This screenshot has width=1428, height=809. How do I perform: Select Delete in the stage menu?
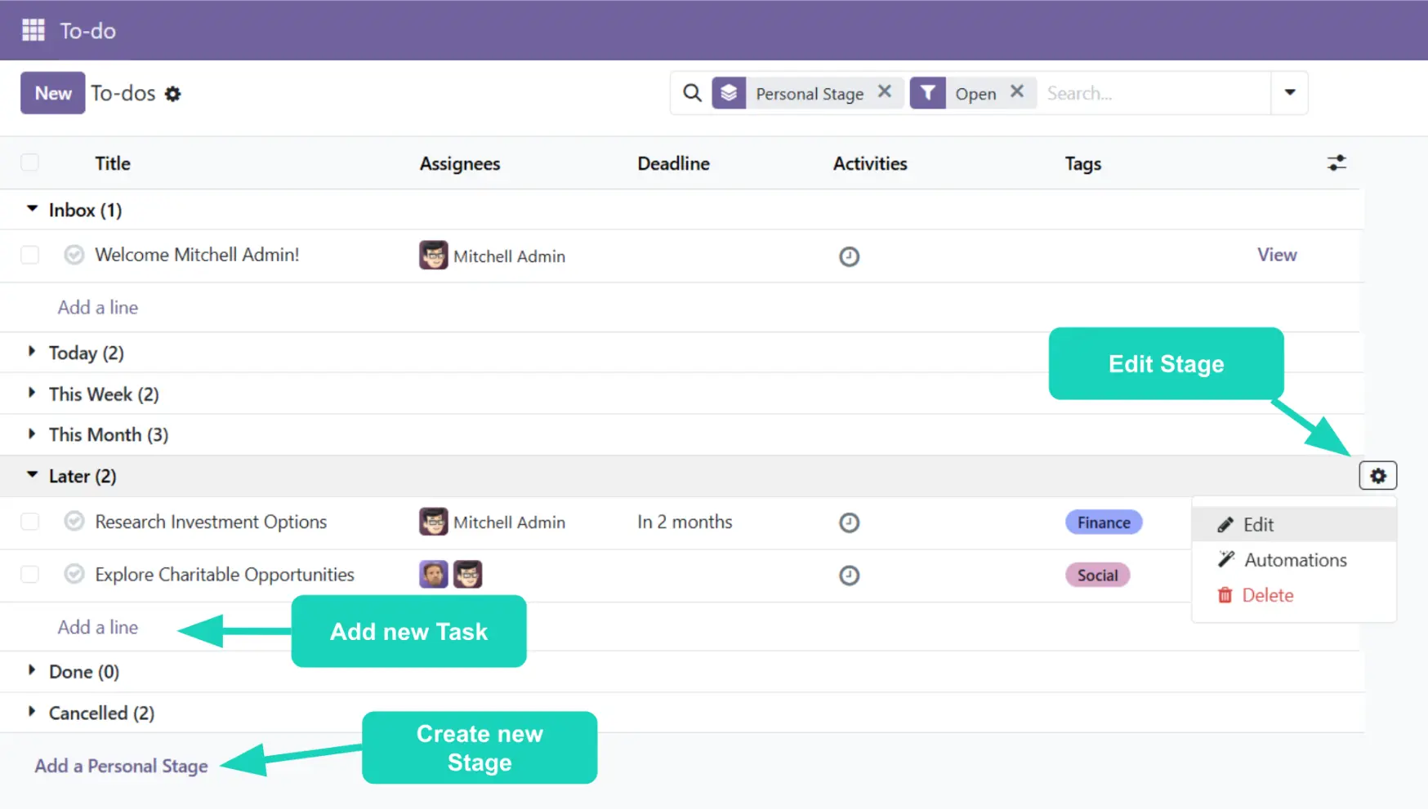[x=1267, y=595]
